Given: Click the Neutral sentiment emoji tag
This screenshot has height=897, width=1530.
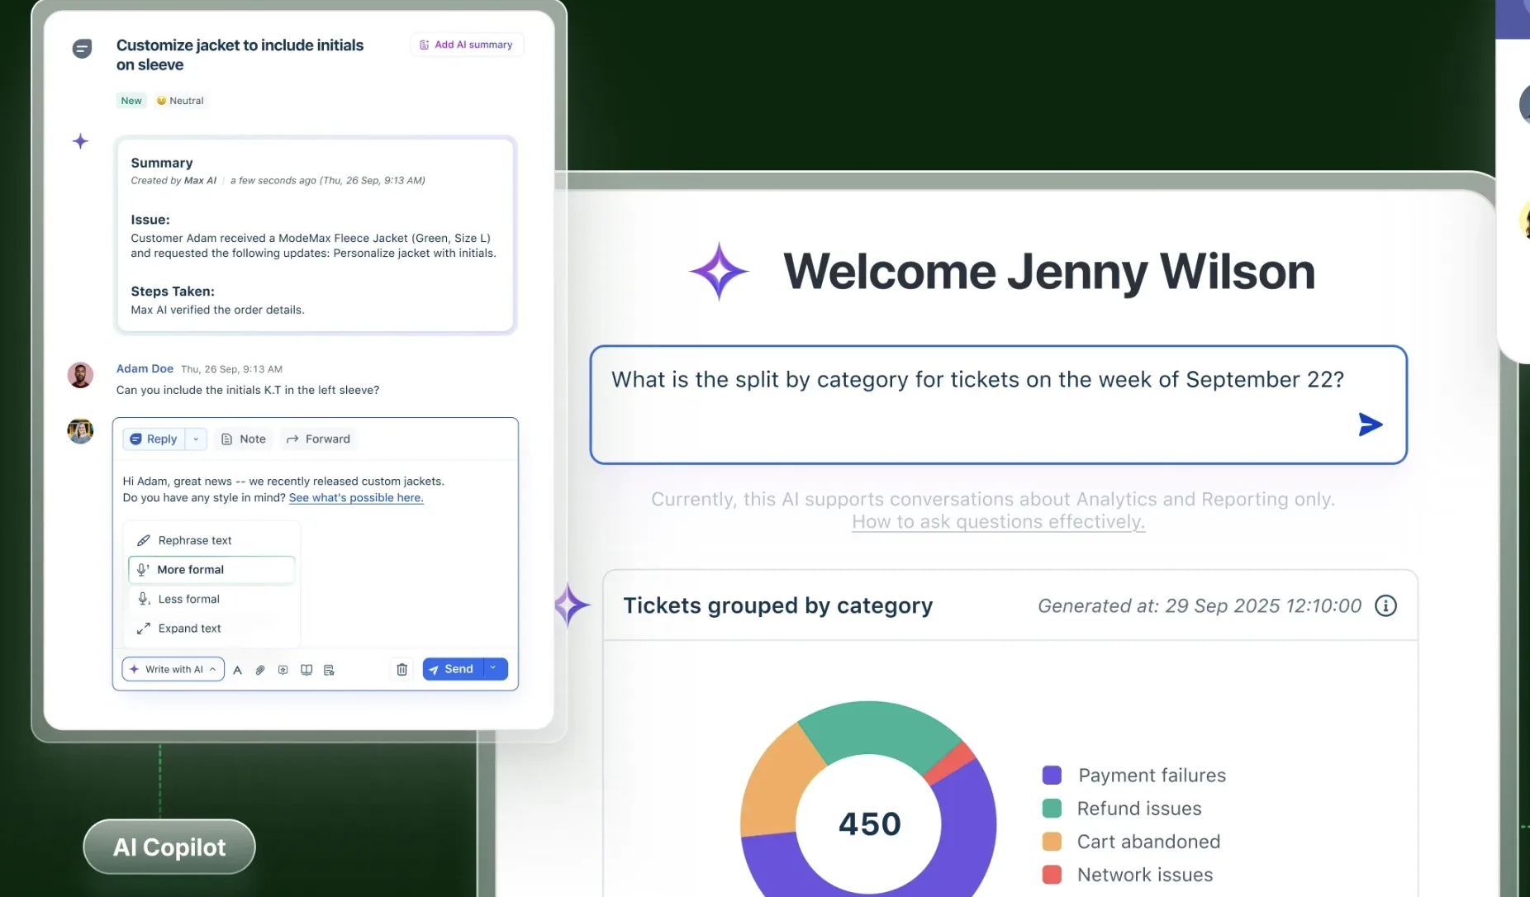Looking at the screenshot, I should (x=180, y=101).
